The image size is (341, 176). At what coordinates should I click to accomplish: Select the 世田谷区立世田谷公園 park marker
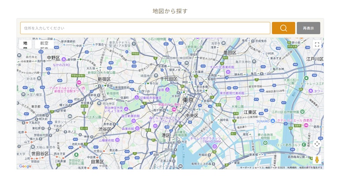(76, 155)
